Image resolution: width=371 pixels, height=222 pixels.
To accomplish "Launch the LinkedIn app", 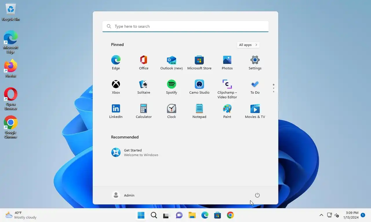I will pos(116,111).
